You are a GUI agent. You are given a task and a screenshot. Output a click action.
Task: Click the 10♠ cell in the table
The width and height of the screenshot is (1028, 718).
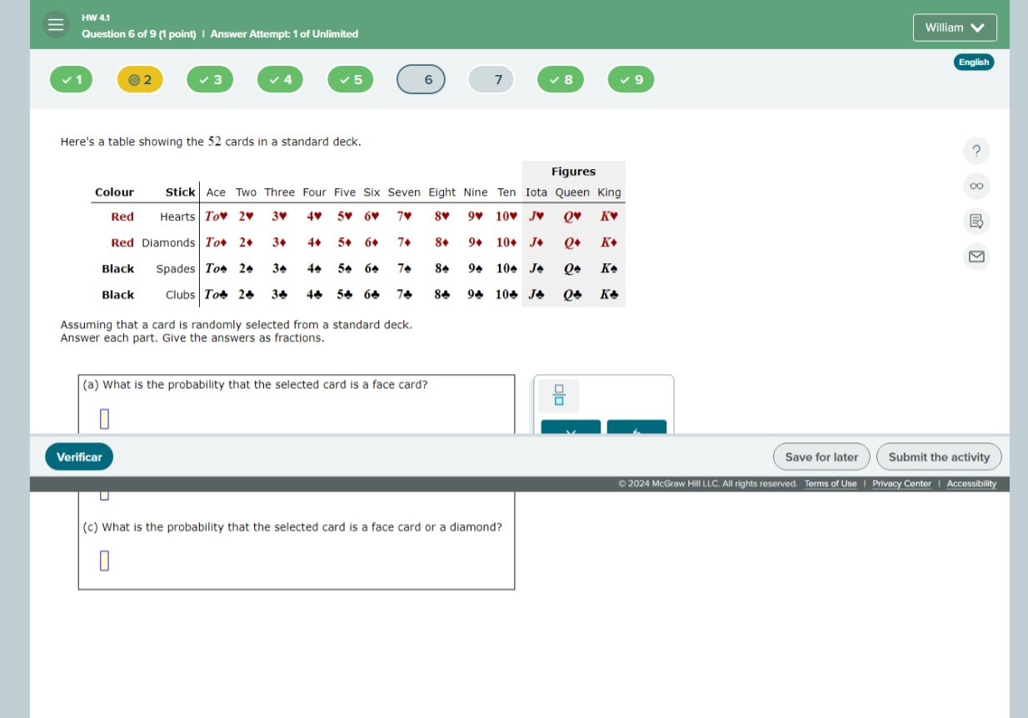click(x=507, y=268)
